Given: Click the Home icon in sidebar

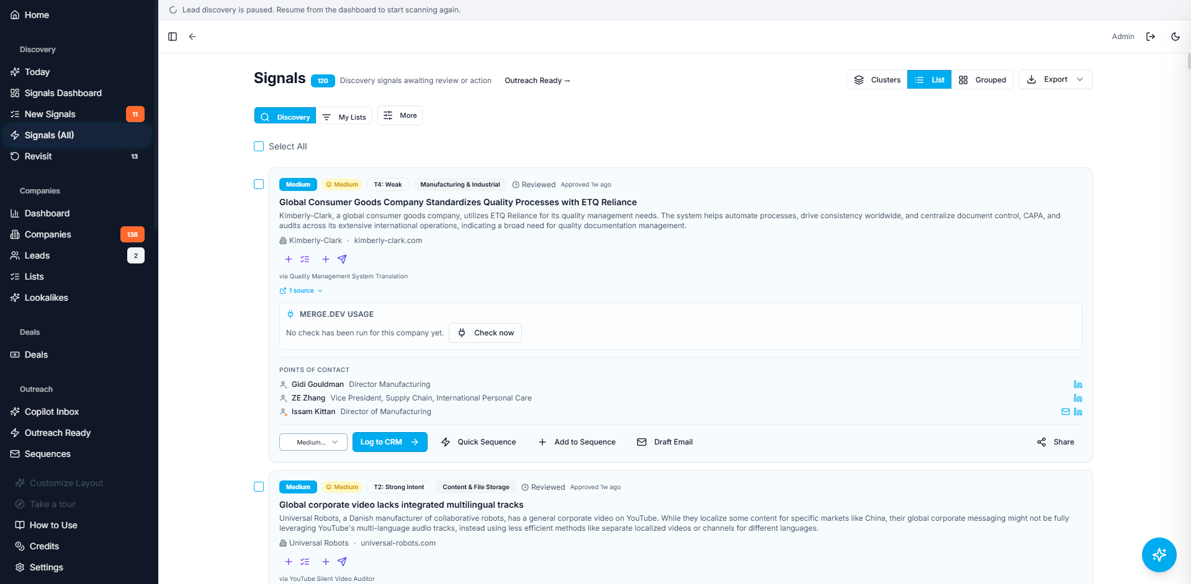Looking at the screenshot, I should point(15,15).
